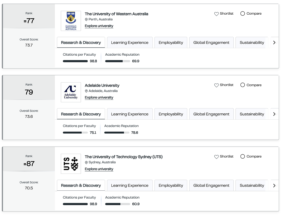Open Employability tab for Adelaide University
282x215 pixels.
click(x=171, y=114)
